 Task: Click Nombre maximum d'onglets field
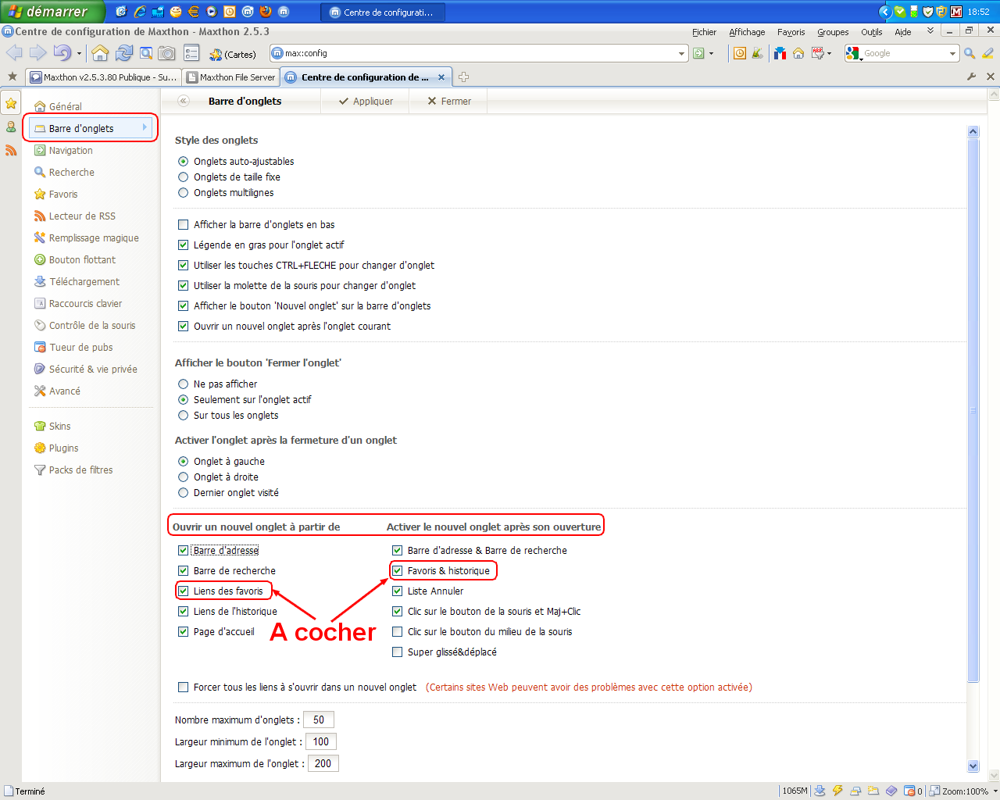(x=319, y=720)
